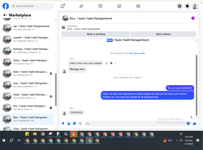203x150 pixels.
Task: Open View buyer profile link
Action: coord(137,53)
